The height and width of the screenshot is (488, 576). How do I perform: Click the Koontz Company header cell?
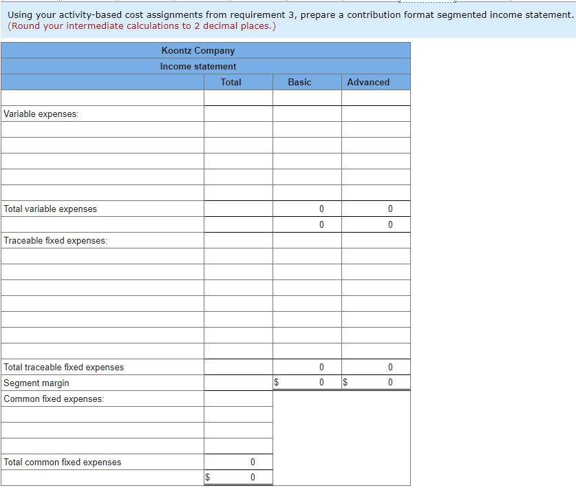(198, 50)
